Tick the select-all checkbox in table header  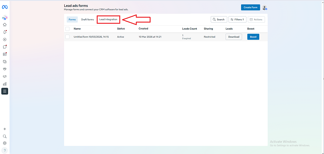[67, 29]
